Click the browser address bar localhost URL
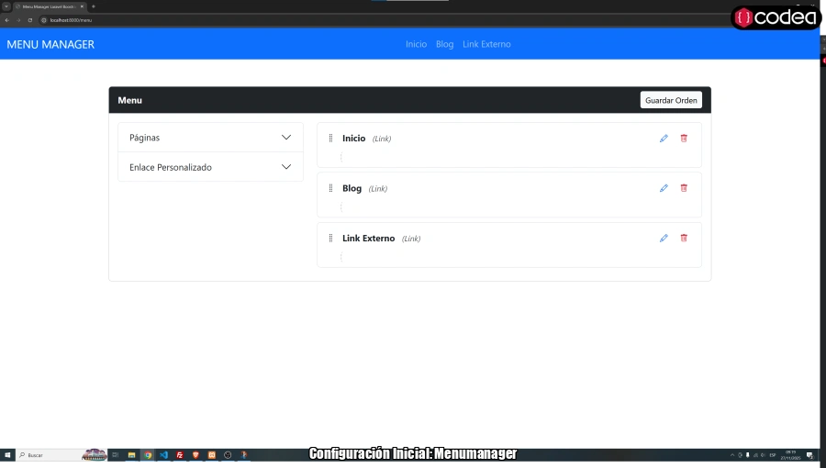 pyautogui.click(x=71, y=20)
